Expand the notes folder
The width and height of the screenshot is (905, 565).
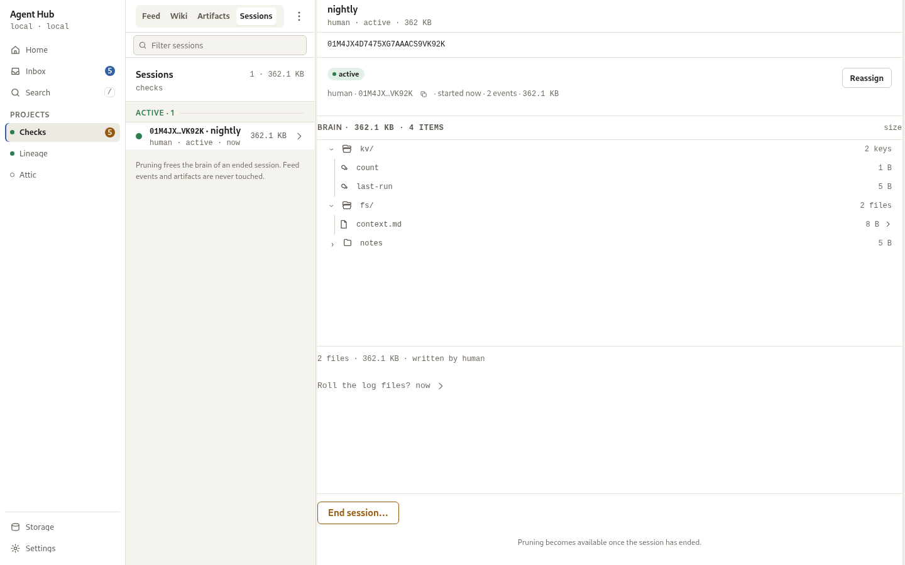(x=332, y=244)
